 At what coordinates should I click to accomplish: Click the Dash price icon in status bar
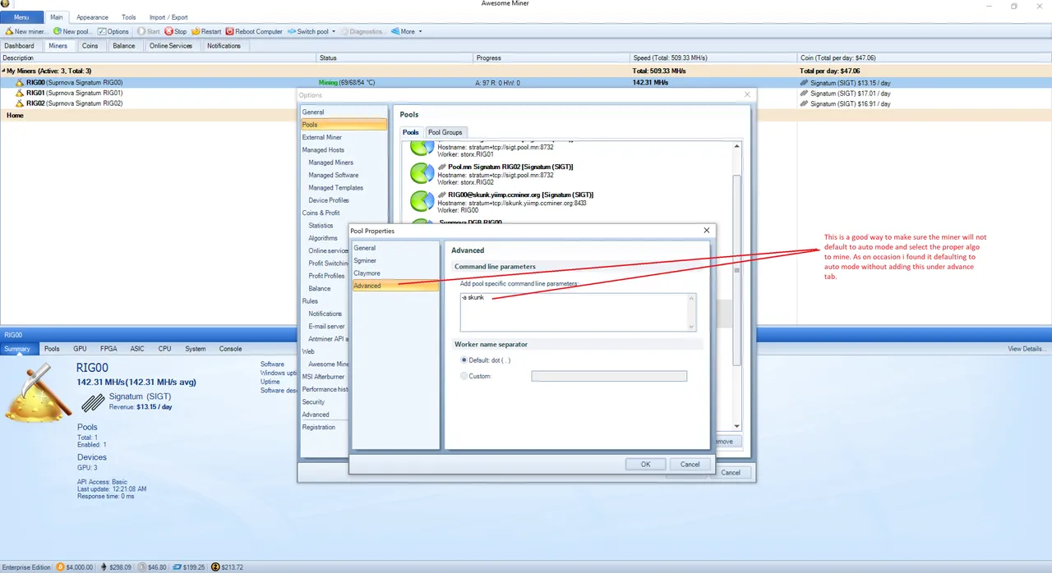click(176, 566)
